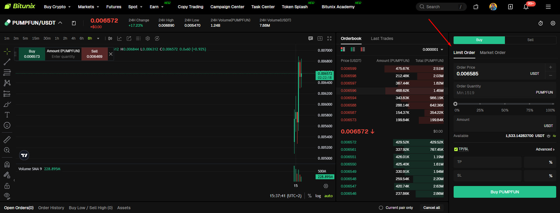Toggle lock all drawings
This screenshot has width=560, height=213.
(x=7, y=186)
